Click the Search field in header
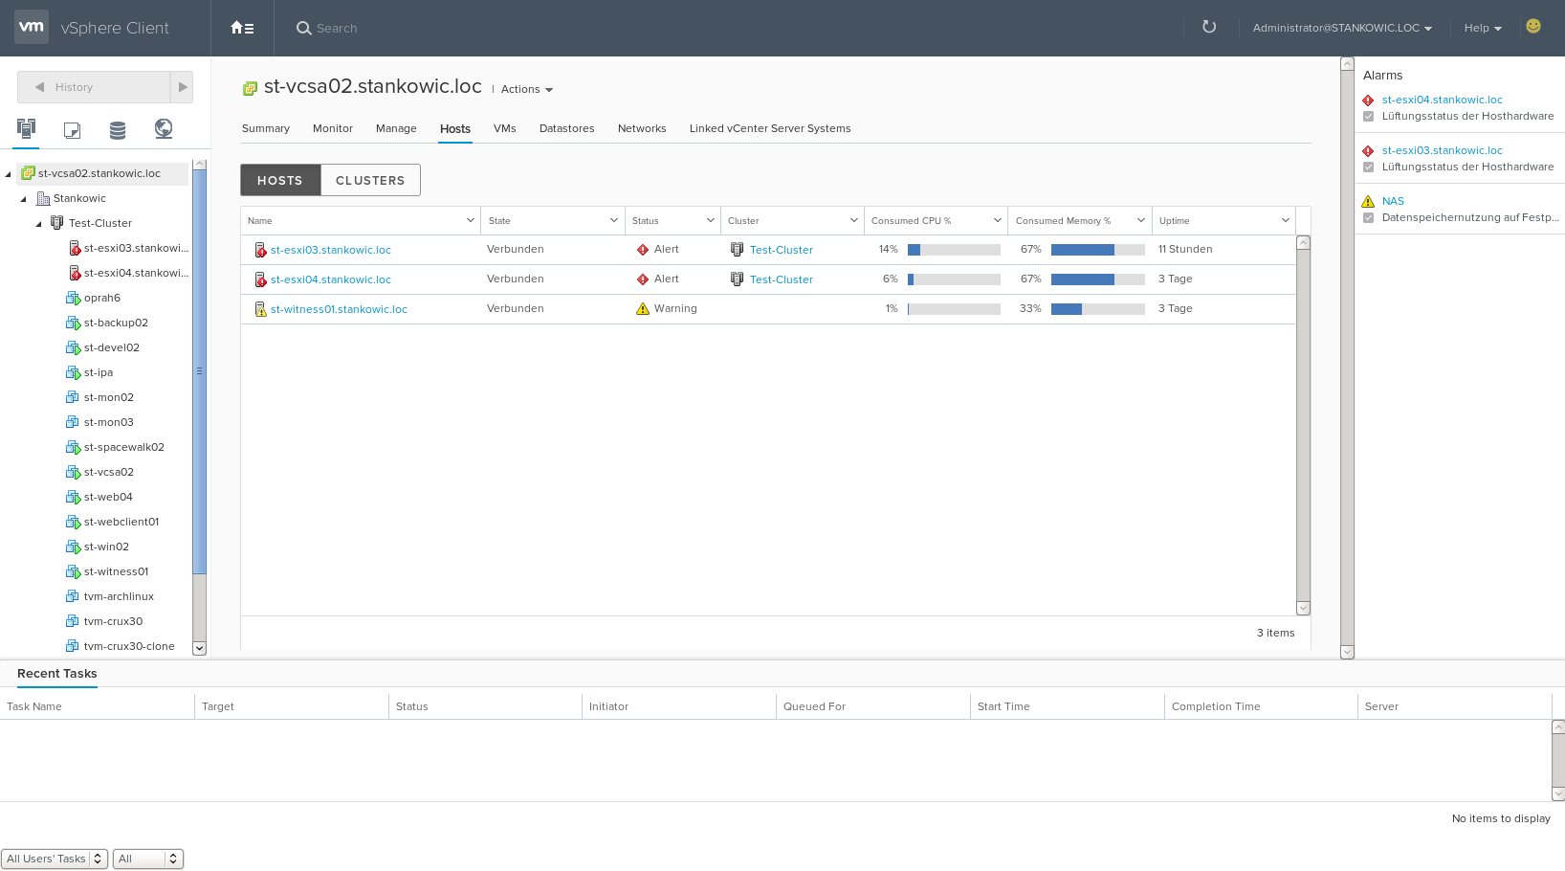 pos(337,29)
